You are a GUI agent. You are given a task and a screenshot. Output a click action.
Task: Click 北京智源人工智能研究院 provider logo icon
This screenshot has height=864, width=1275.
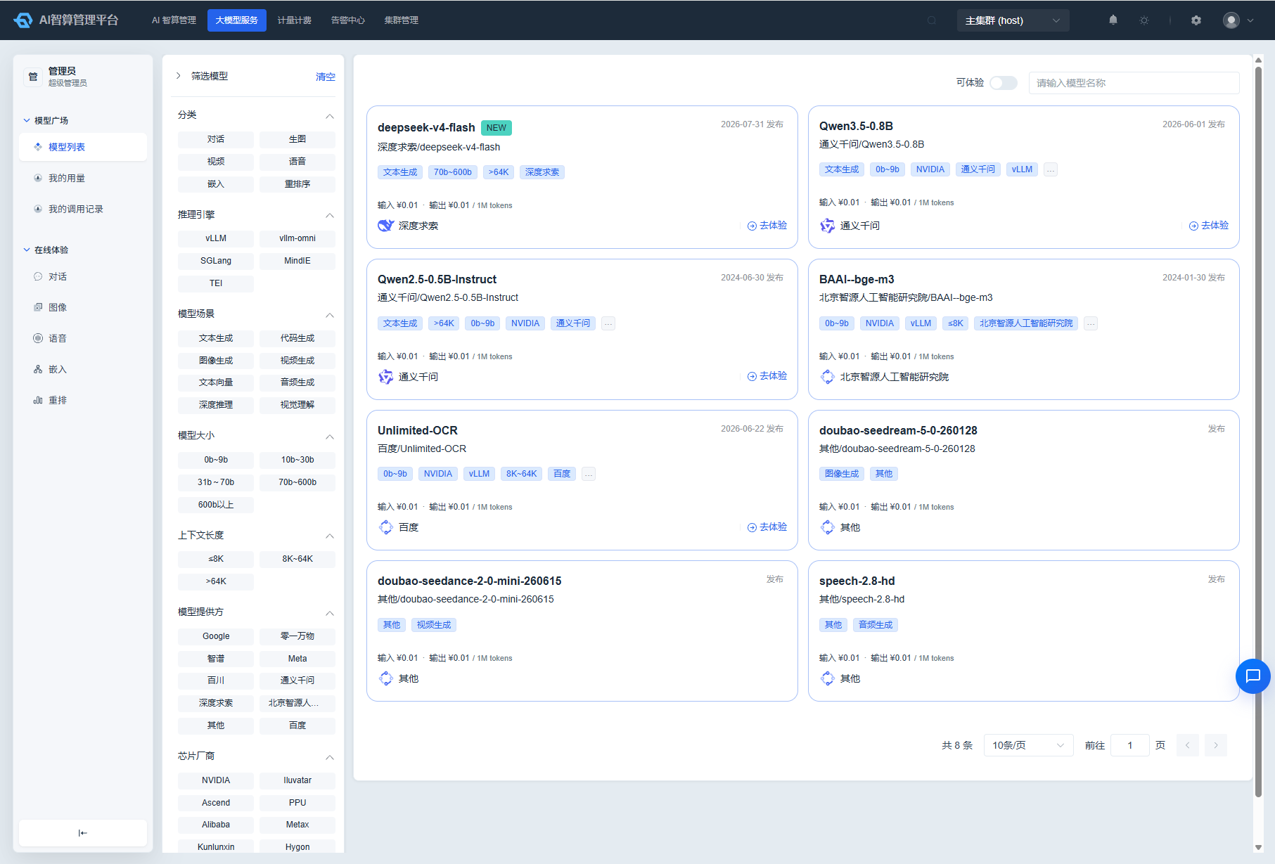pyautogui.click(x=828, y=377)
